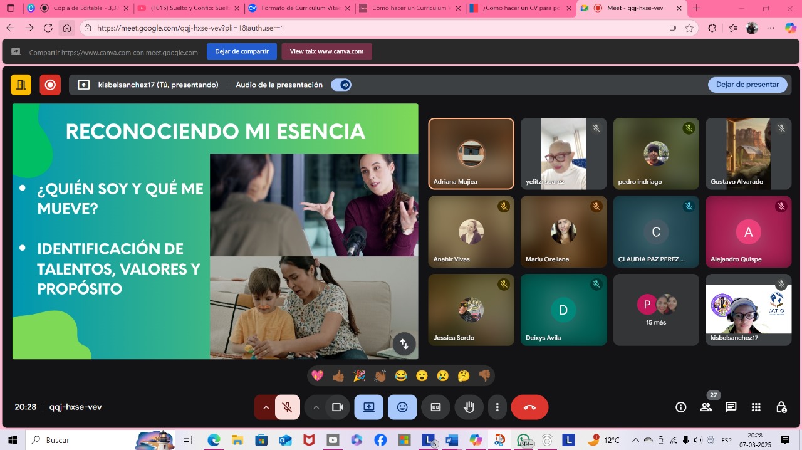Open the chat panel icon
802x450 pixels.
point(731,407)
